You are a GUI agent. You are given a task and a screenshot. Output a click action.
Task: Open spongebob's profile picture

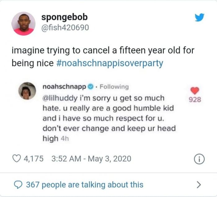23,24
